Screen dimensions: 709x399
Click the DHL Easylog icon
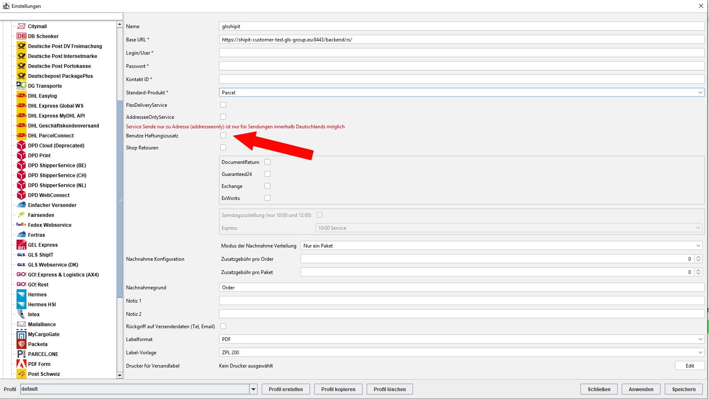click(21, 96)
